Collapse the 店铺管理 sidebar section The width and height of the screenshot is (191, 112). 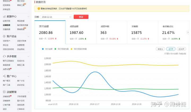pos(28,92)
